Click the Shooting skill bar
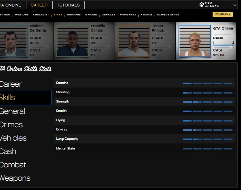Viewport: 241px width, 190px height. 208,93
